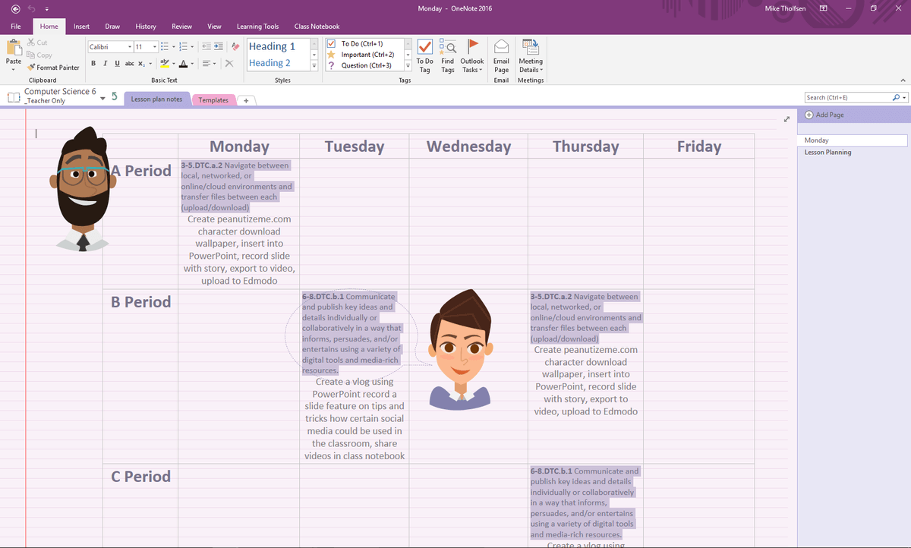Switch to the History ribbon tab

click(x=146, y=27)
